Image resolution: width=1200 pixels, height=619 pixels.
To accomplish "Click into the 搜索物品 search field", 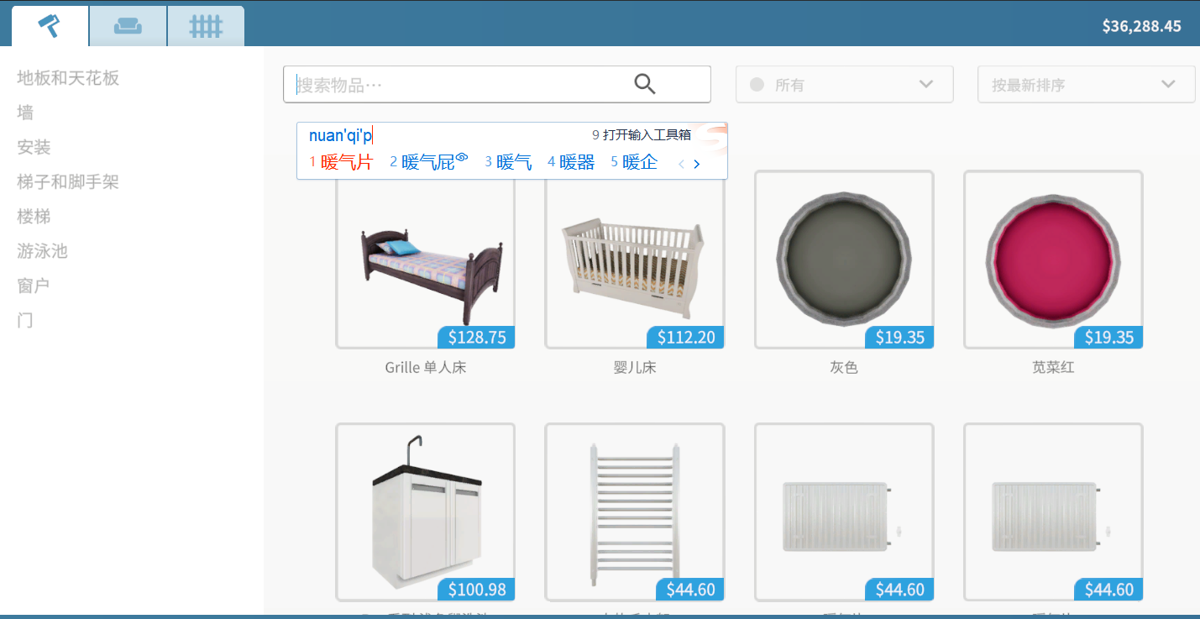I will 458,84.
